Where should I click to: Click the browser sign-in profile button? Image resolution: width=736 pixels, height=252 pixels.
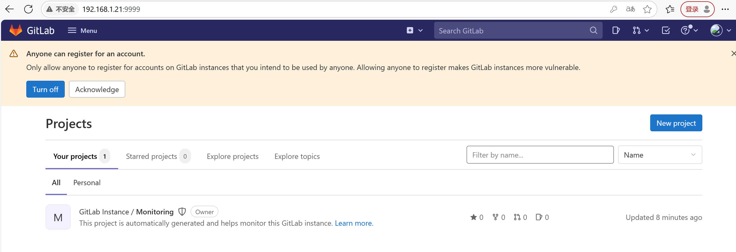click(697, 9)
